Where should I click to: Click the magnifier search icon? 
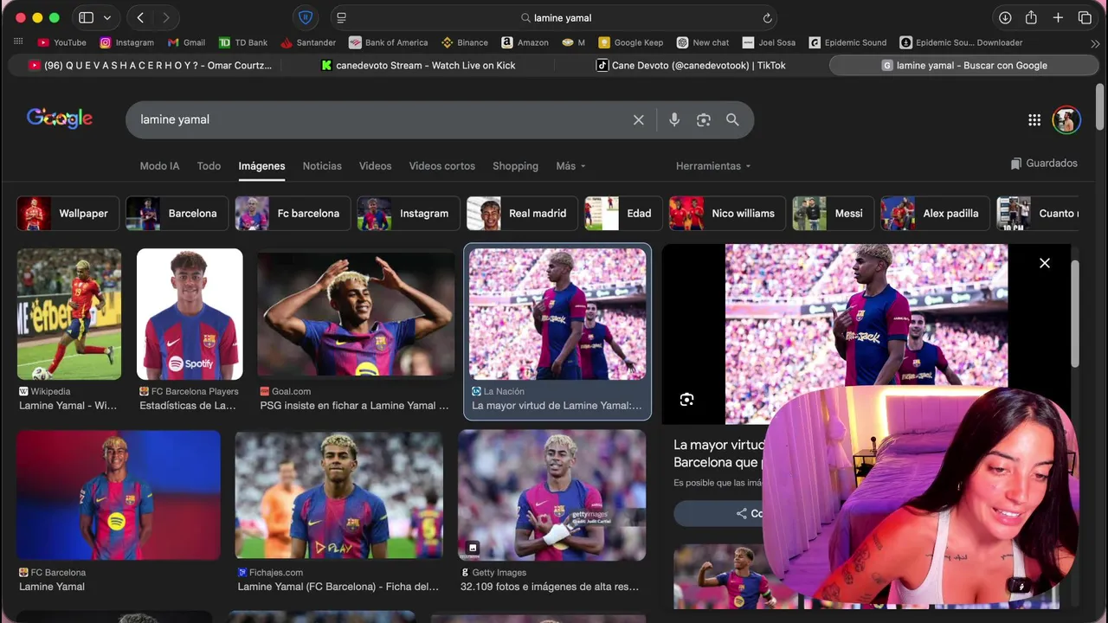coord(732,119)
